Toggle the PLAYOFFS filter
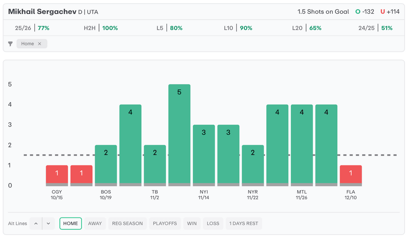 coord(165,223)
